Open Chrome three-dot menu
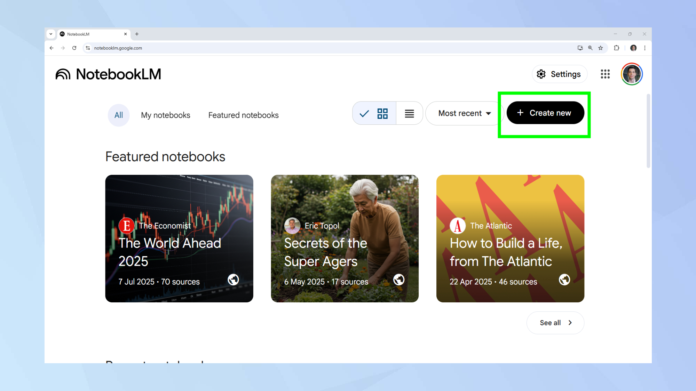 645,48
